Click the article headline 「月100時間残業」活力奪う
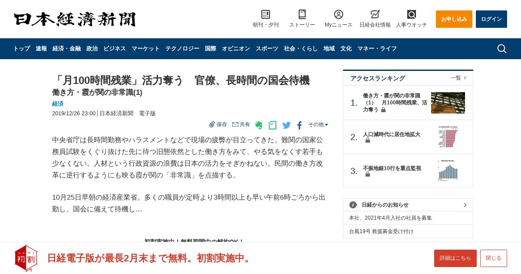The image size is (521, 274). click(181, 80)
